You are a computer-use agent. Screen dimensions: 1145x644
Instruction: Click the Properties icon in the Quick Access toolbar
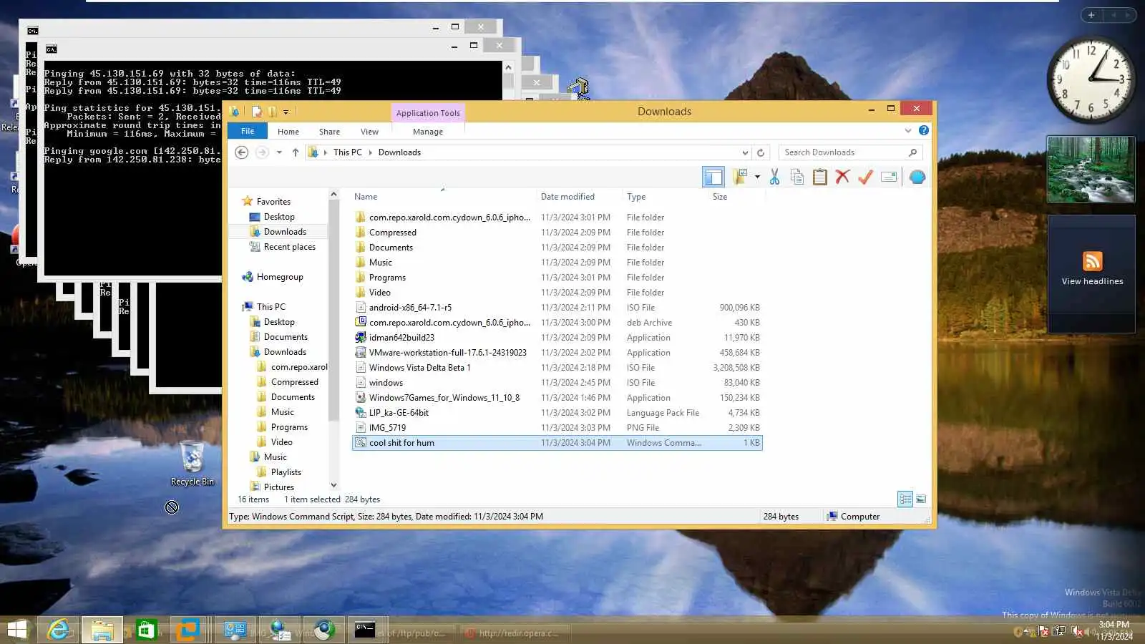(256, 112)
